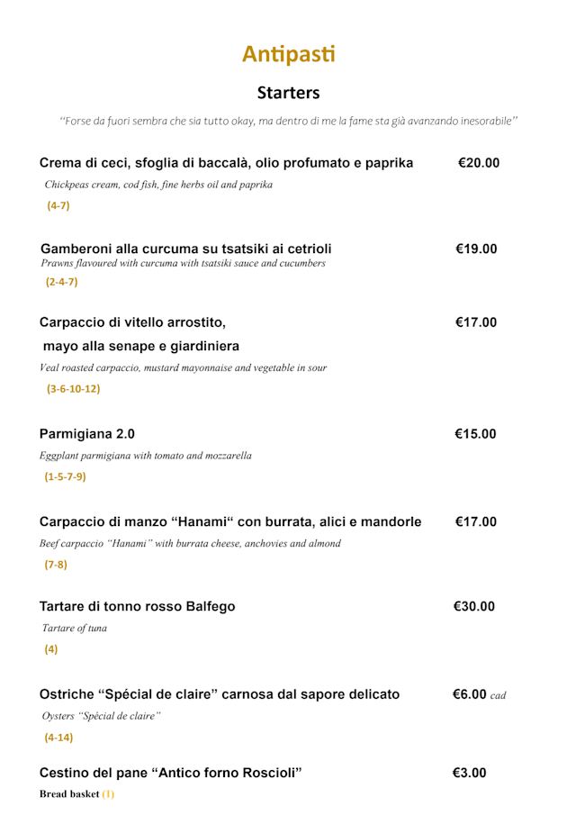Viewport: 576px width, 815px height.
Task: Click allergen code (2-4-7)
Action: (61, 282)
